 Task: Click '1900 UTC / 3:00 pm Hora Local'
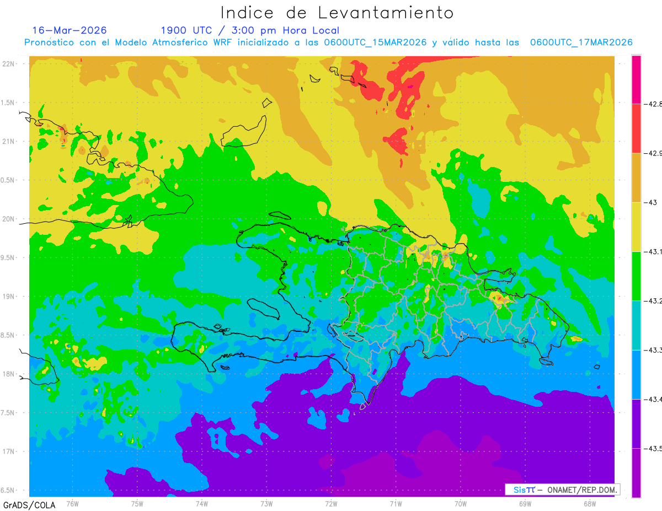[250, 30]
